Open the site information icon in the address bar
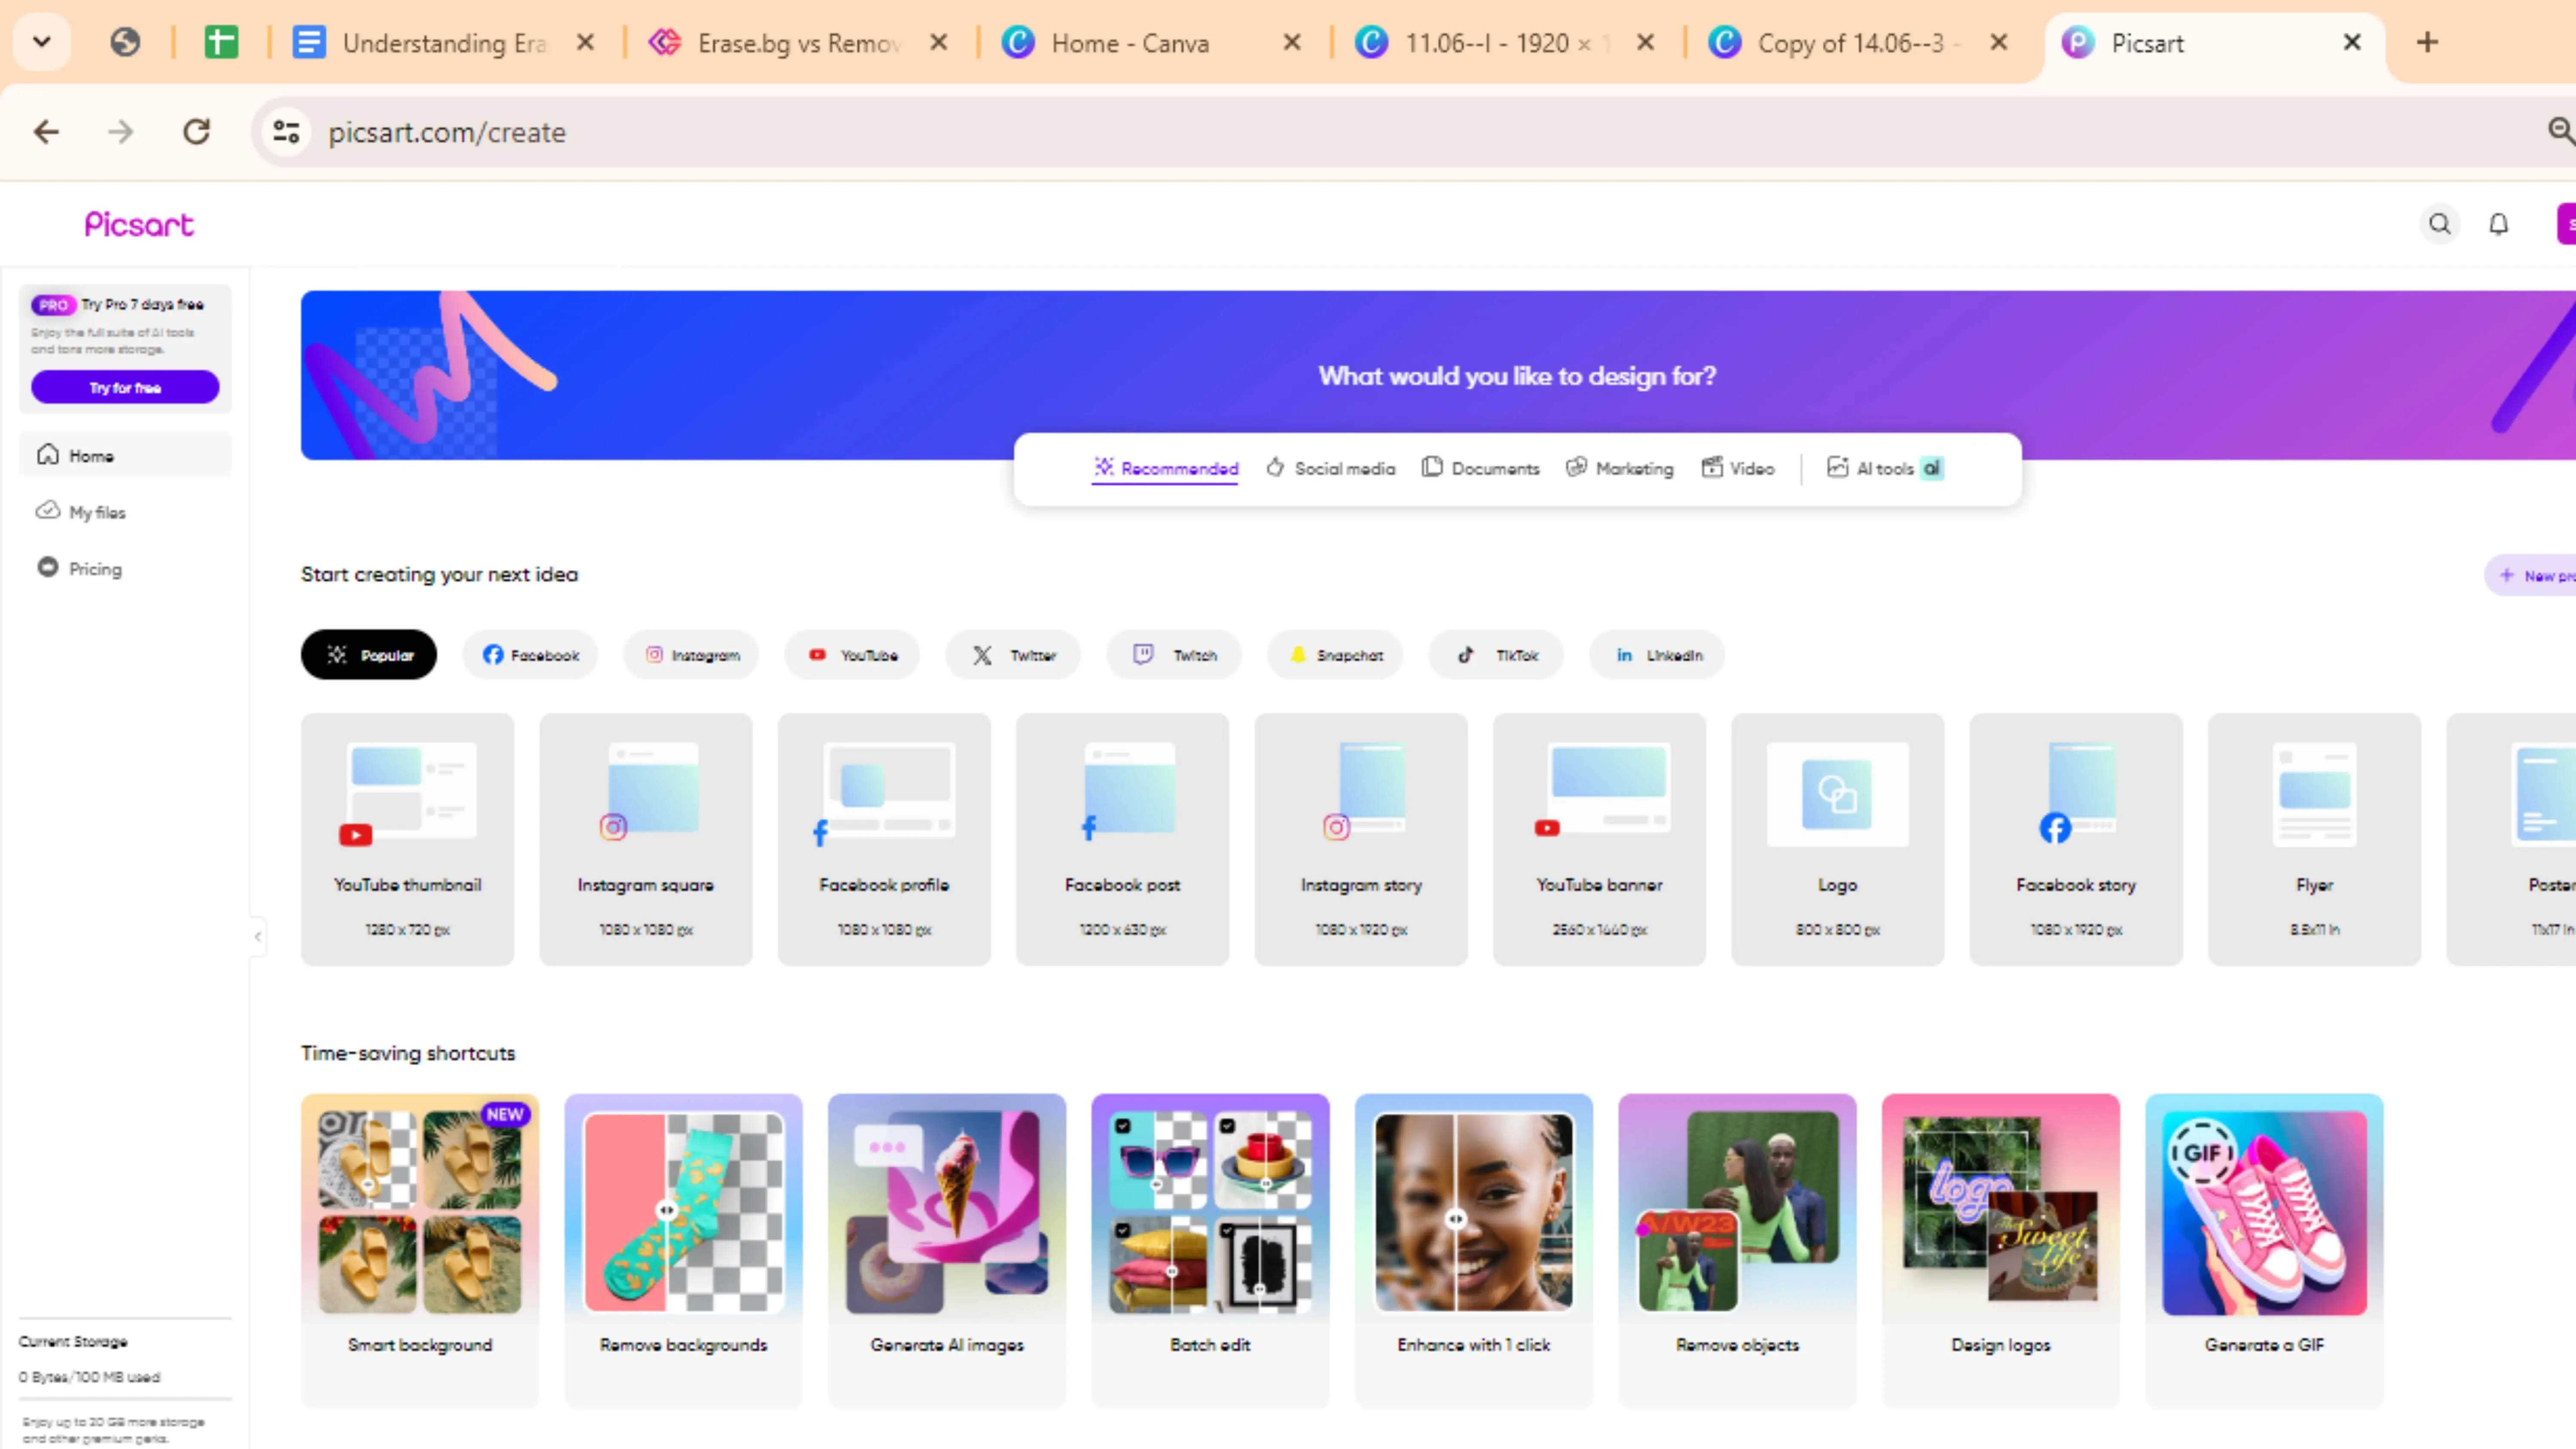Screen dimensions: 2576x1449 [287, 132]
